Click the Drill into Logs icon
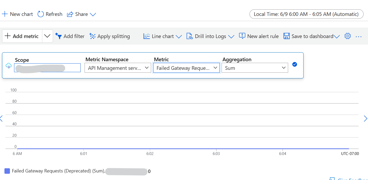368x180 pixels. (189, 36)
